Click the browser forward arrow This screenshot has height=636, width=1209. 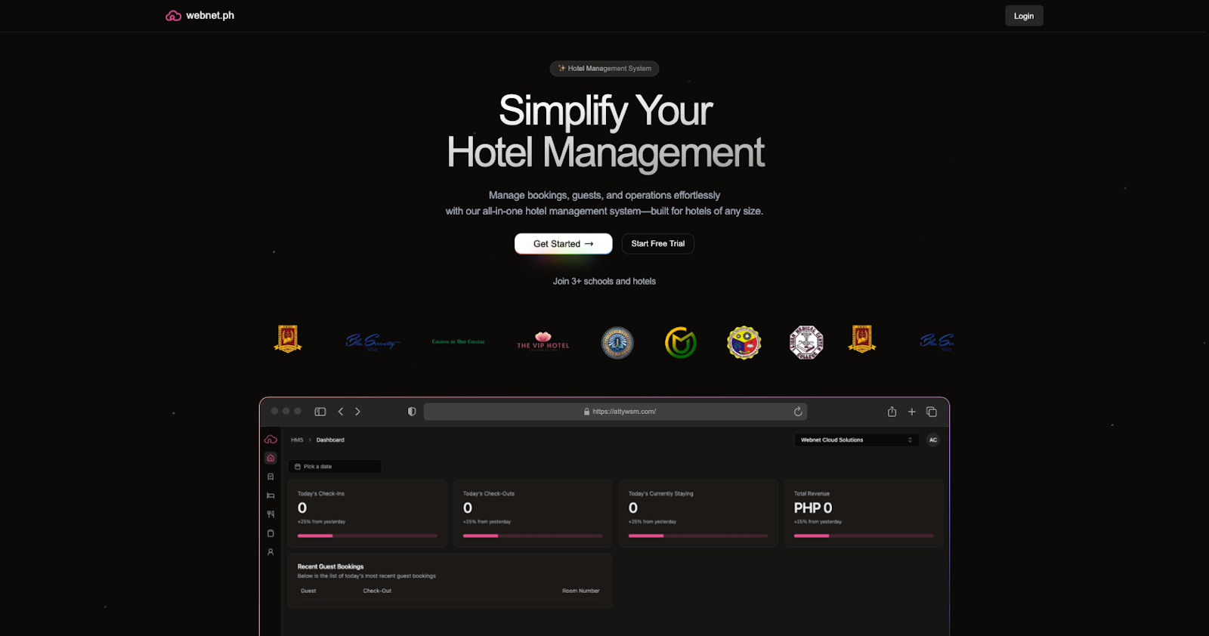coord(358,412)
